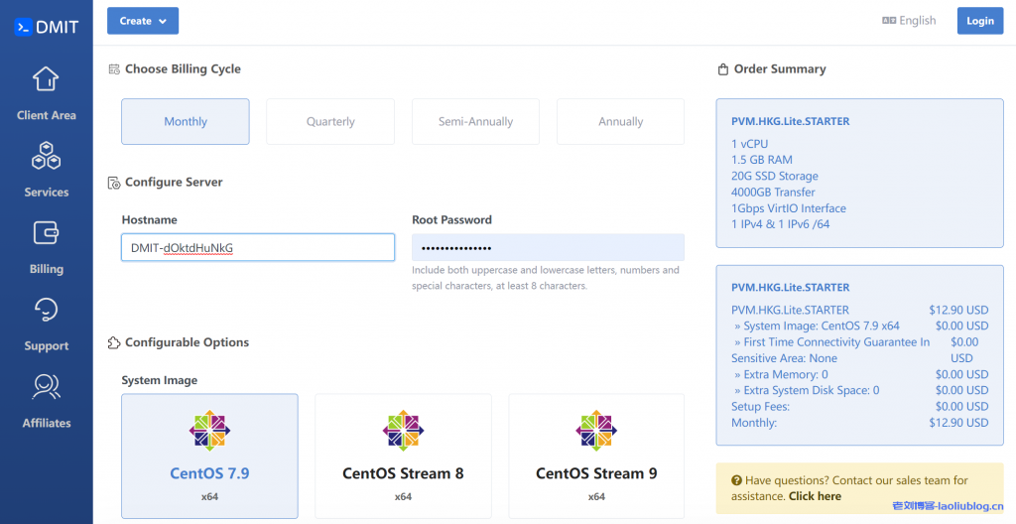Click the CentOS Stream 8 logo
This screenshot has height=524, width=1016.
pos(403,431)
